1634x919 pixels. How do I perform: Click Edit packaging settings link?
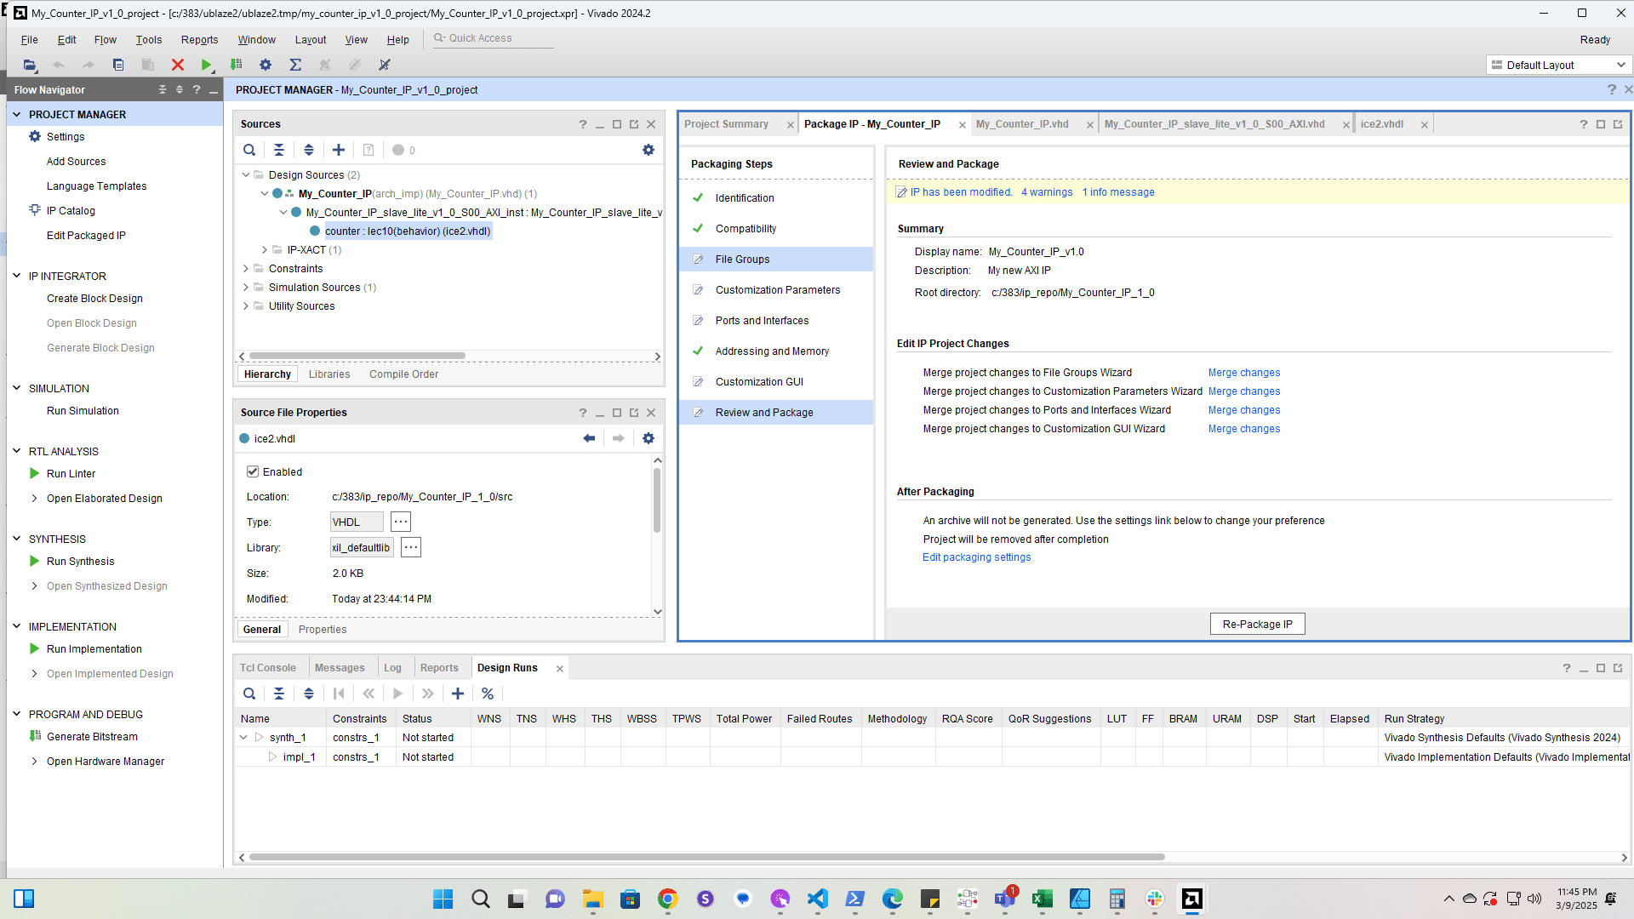(976, 557)
